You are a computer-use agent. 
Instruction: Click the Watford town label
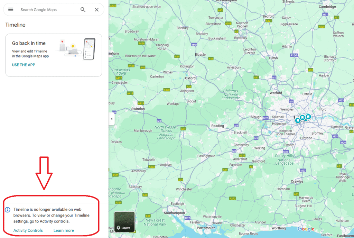[x=276, y=93]
